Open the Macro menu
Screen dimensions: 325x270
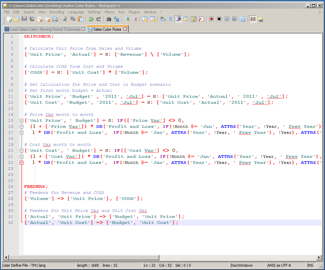tap(109, 12)
